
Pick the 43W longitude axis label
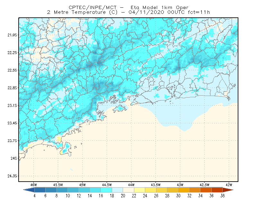tap(180, 185)
